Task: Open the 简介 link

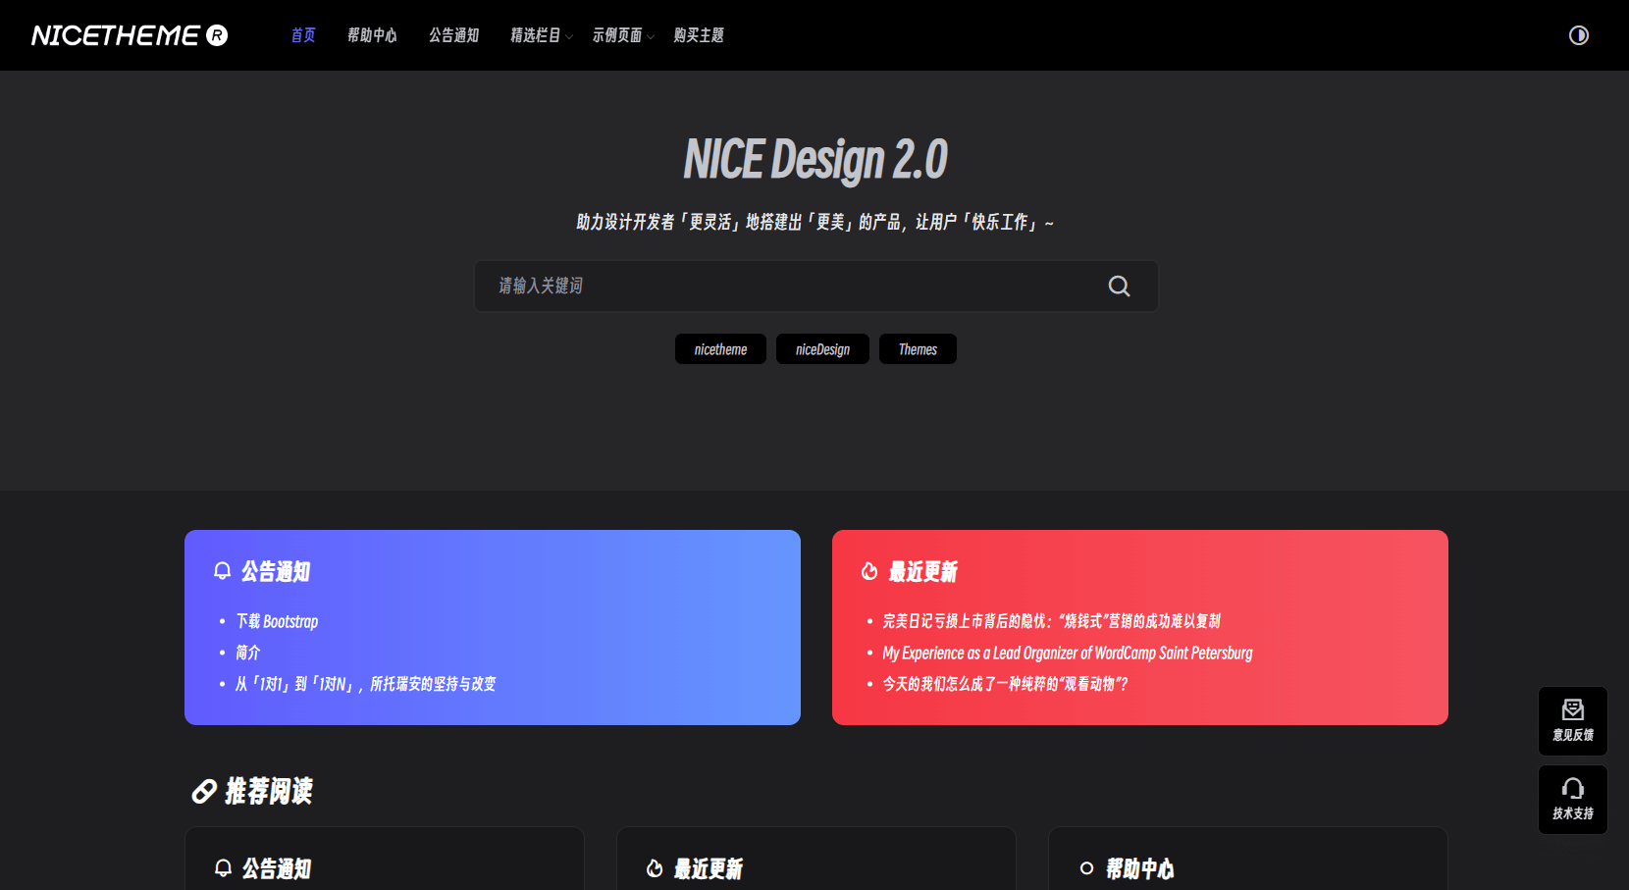Action: pyautogui.click(x=248, y=653)
